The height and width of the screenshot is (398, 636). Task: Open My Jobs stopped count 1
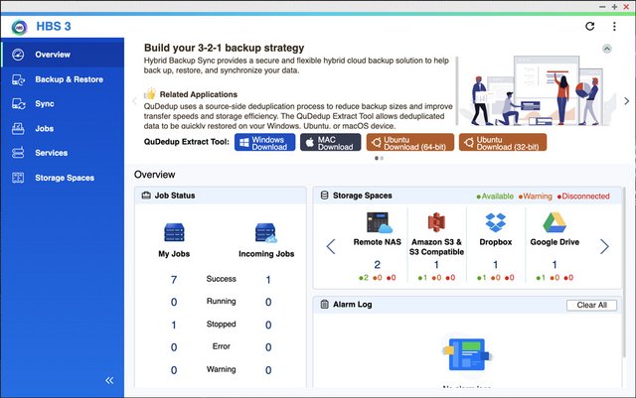tap(174, 325)
